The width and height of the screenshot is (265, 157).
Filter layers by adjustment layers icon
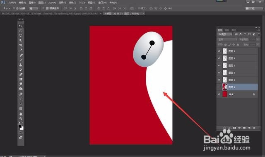point(241,34)
